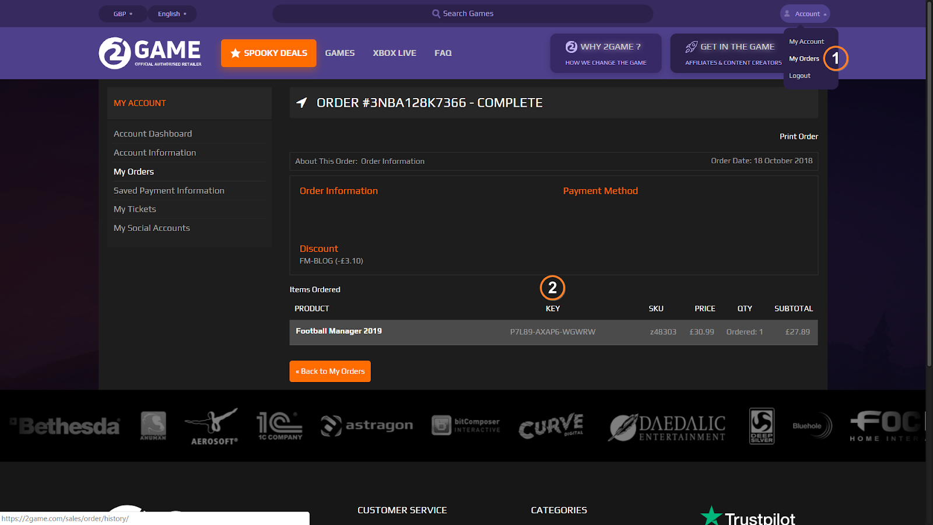The width and height of the screenshot is (933, 525).
Task: Click the SKU value z48303
Action: click(663, 332)
